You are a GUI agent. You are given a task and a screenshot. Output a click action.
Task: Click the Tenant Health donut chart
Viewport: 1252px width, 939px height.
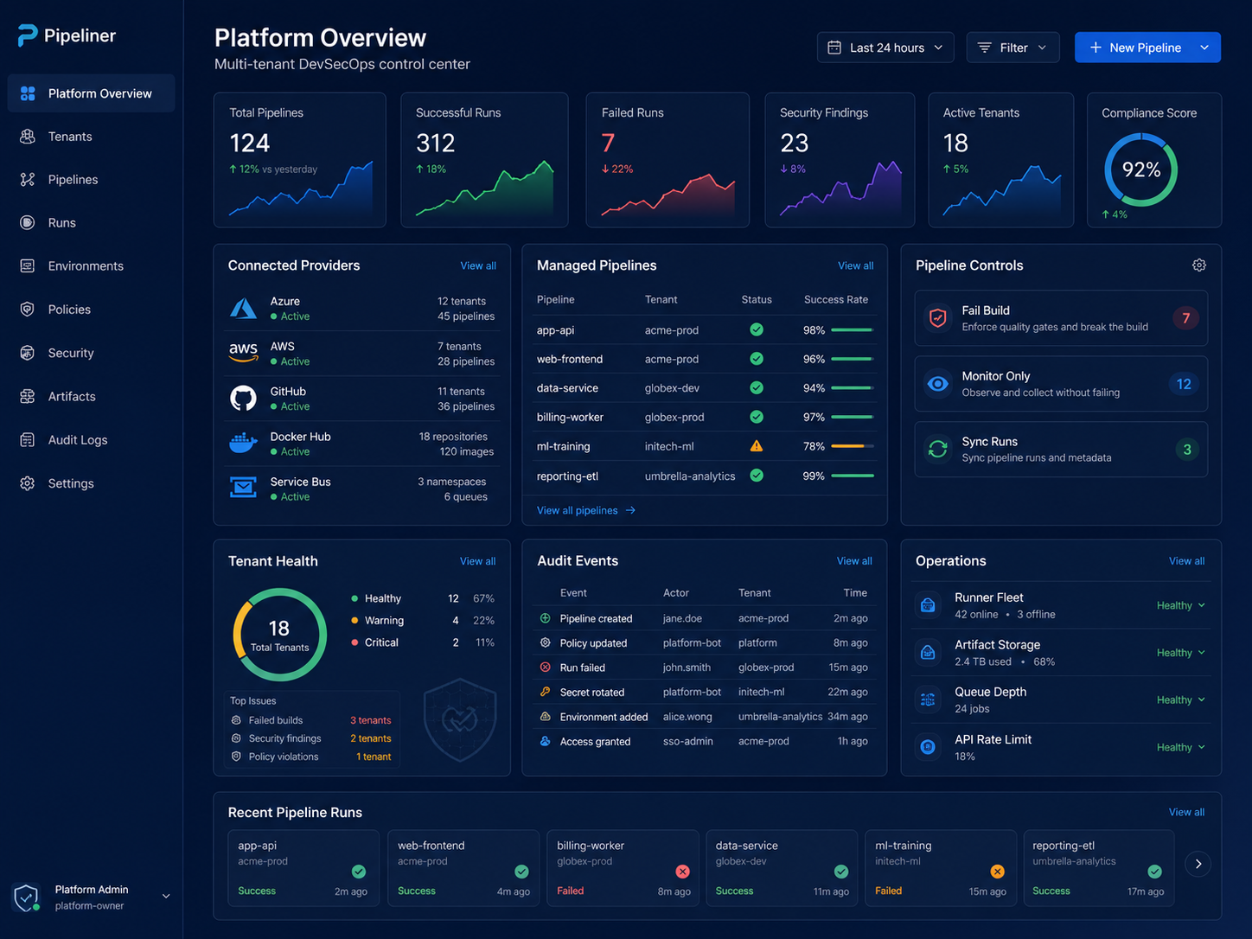[x=279, y=635]
